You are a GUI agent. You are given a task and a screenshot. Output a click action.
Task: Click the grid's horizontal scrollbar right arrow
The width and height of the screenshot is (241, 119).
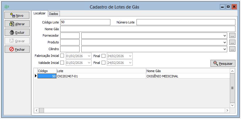point(227,110)
